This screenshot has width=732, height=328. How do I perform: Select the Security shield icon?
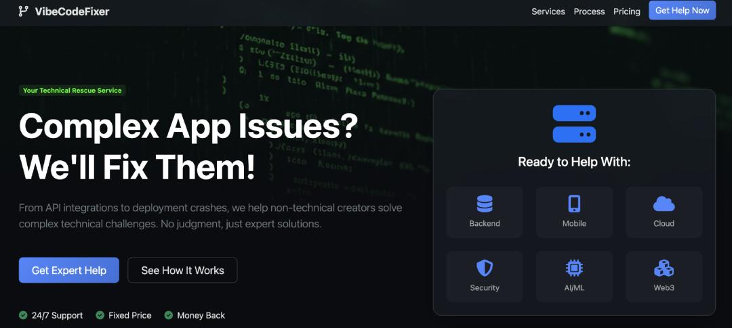pos(485,268)
